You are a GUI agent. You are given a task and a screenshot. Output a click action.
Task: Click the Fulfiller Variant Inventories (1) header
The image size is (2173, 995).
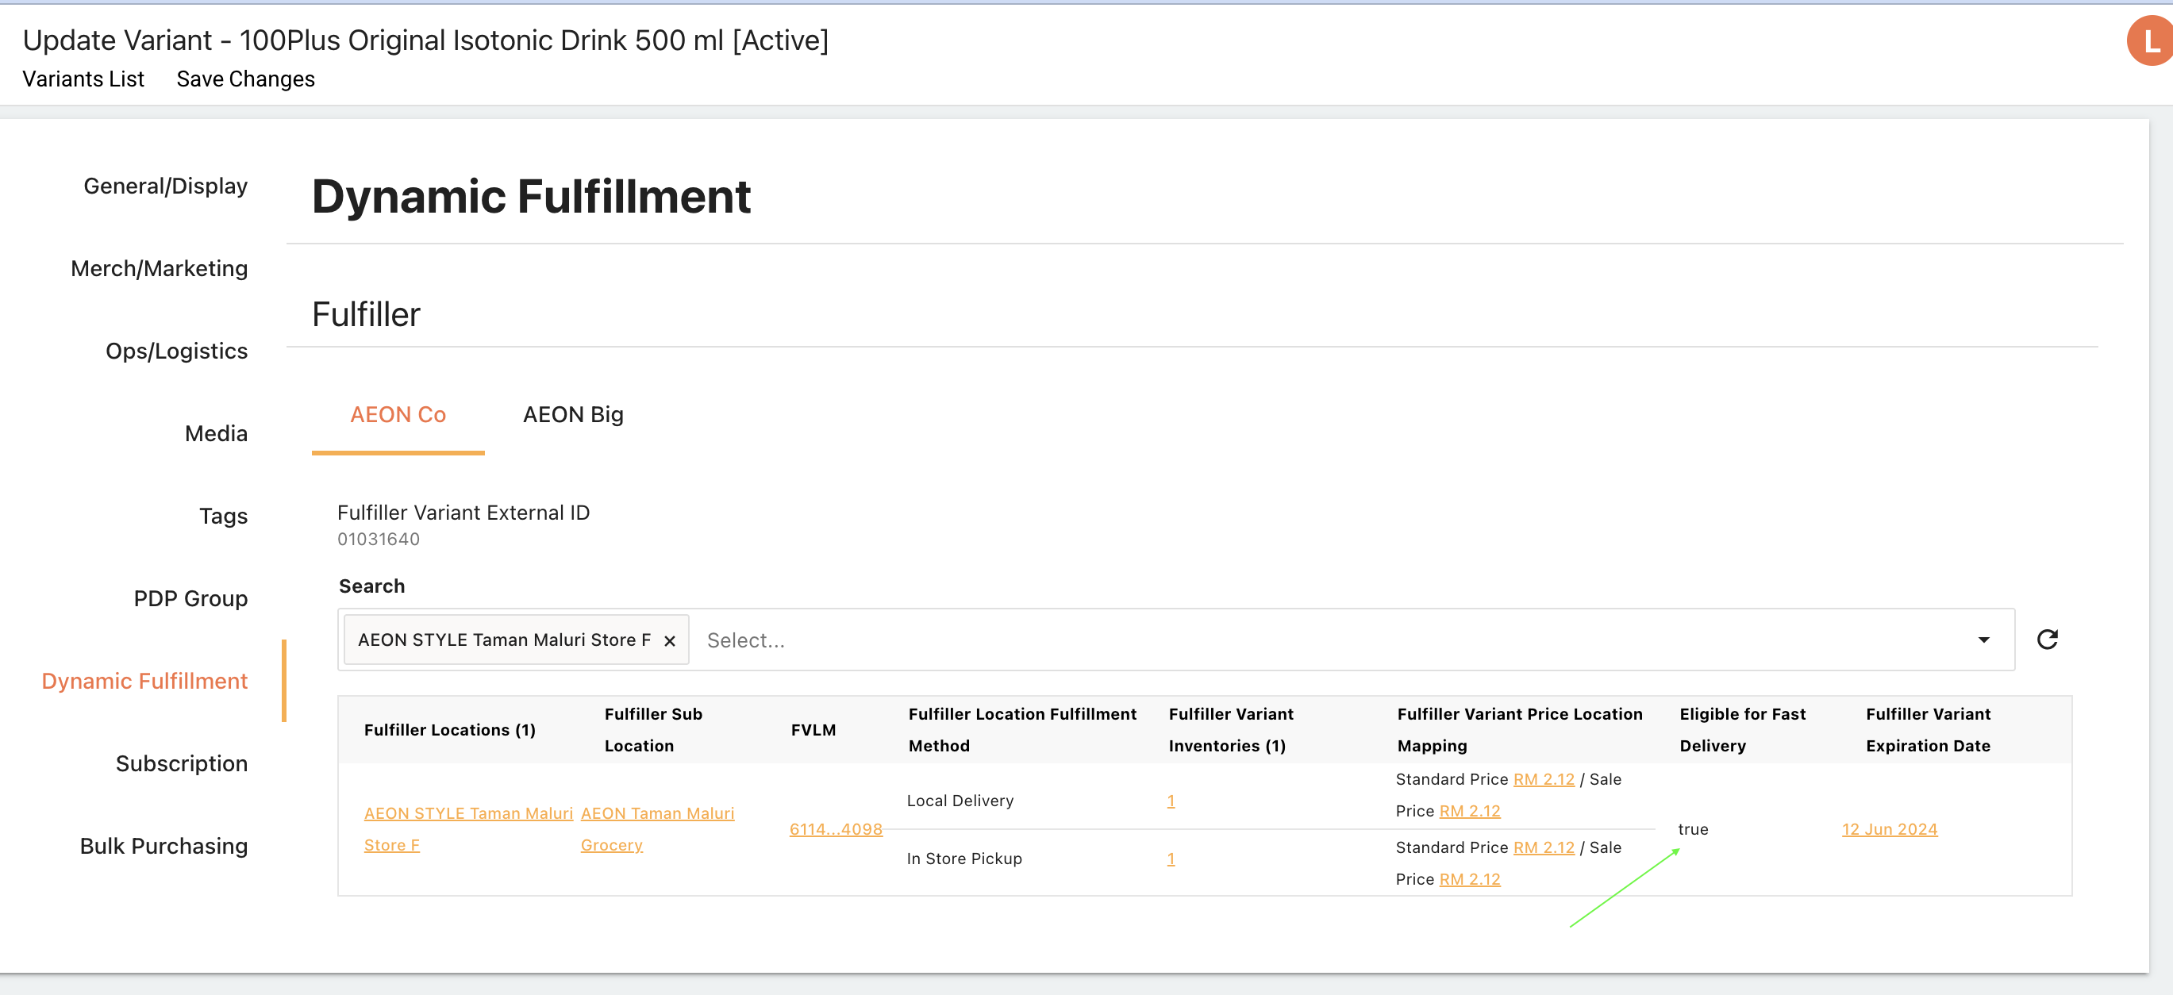1231,730
